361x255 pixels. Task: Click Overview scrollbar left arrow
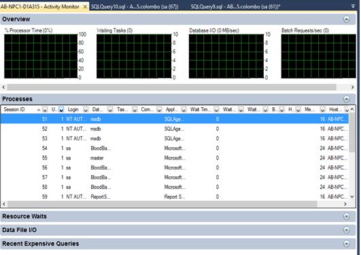click(3, 87)
